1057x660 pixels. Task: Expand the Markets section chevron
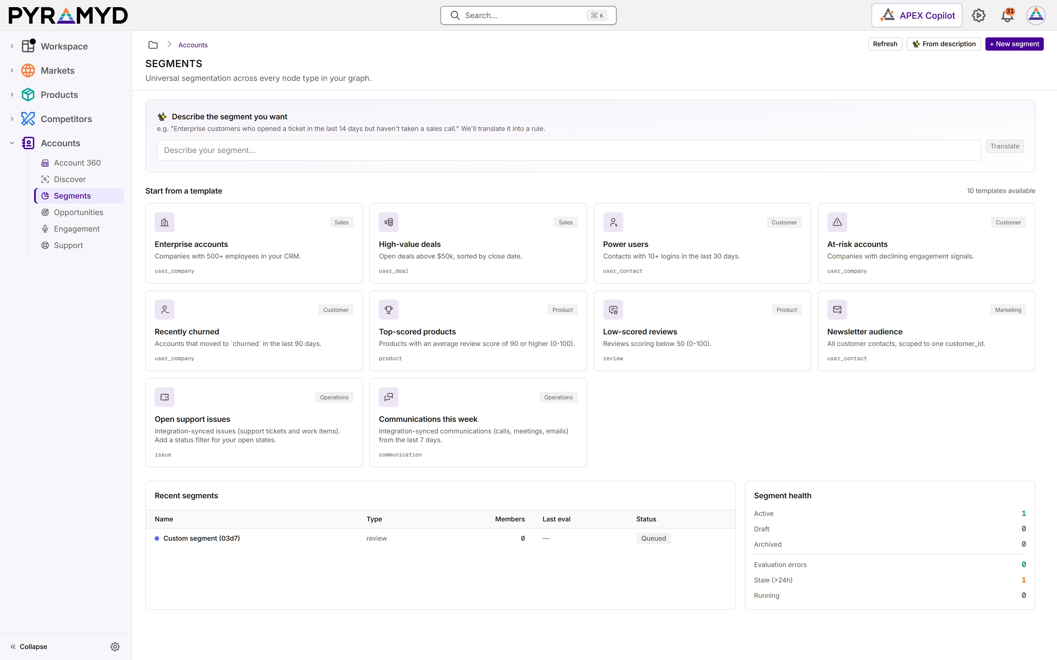pos(12,70)
